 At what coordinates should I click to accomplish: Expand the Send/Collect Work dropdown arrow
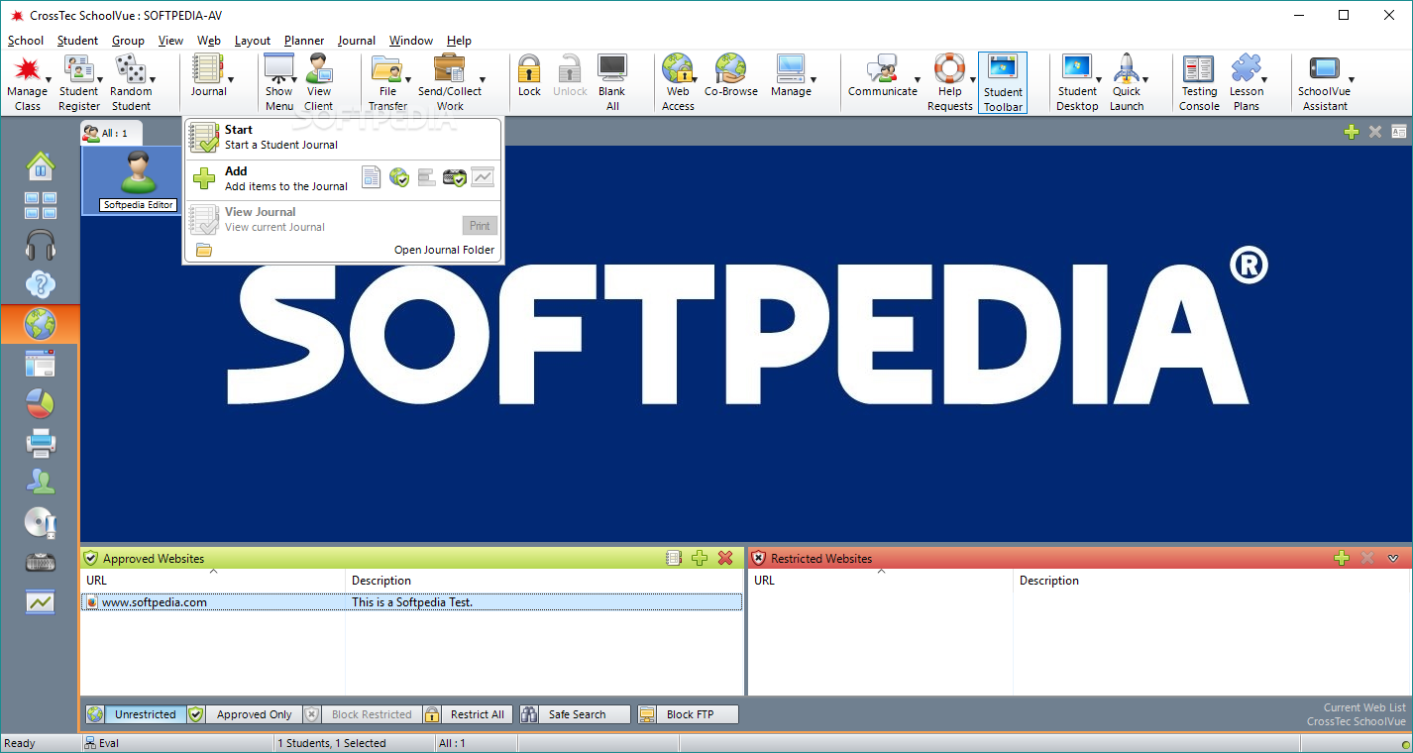tap(483, 80)
